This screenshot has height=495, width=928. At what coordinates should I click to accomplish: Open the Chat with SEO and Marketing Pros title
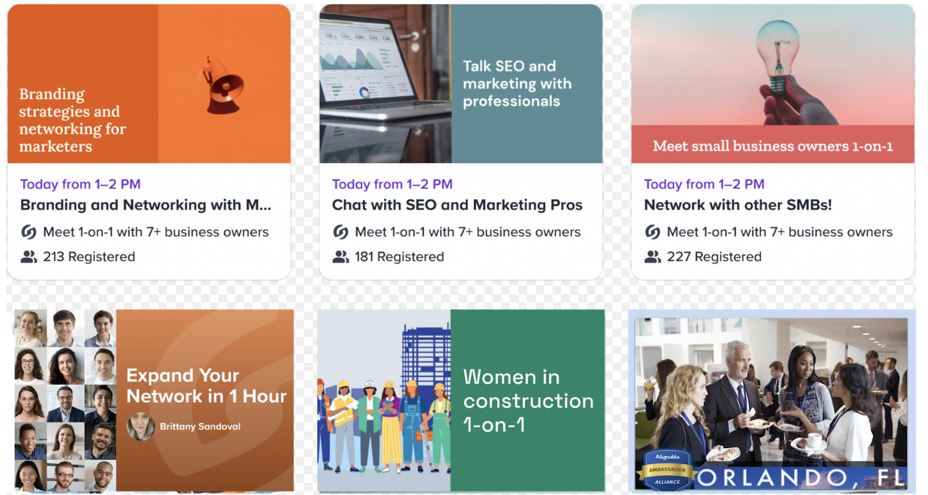coord(457,205)
